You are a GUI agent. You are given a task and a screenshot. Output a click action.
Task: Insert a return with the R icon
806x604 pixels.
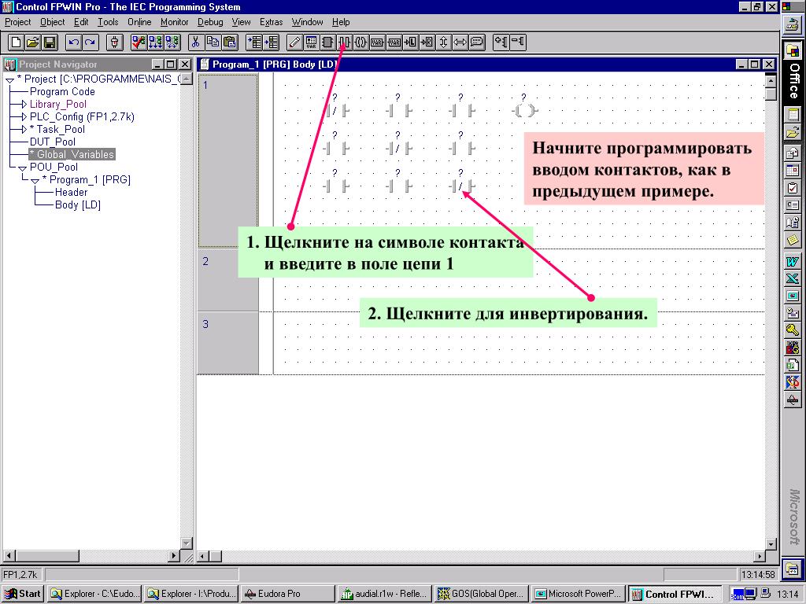[427, 42]
